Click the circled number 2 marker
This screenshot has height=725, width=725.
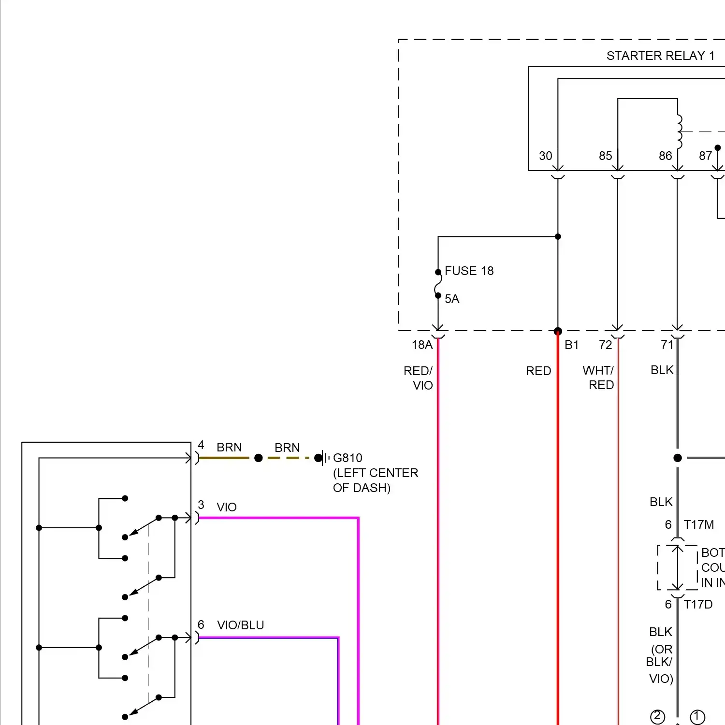pos(657,716)
